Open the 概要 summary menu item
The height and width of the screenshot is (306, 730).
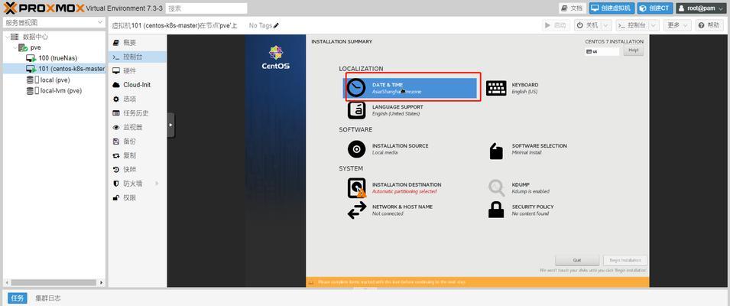click(x=138, y=43)
